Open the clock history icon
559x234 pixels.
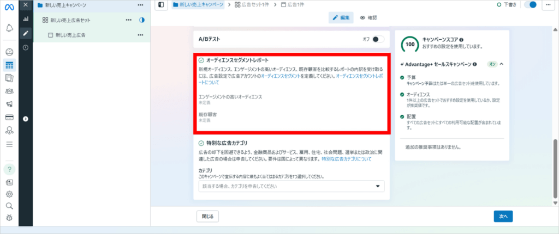coord(25,47)
